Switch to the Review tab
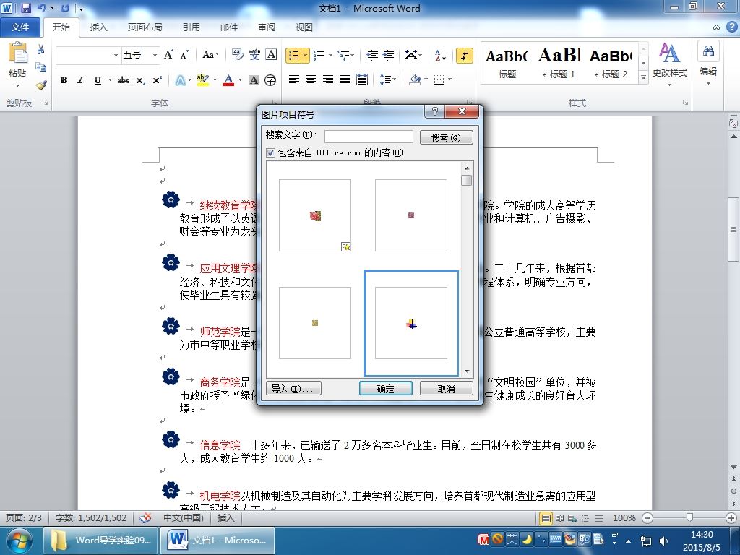740x555 pixels. click(x=267, y=27)
